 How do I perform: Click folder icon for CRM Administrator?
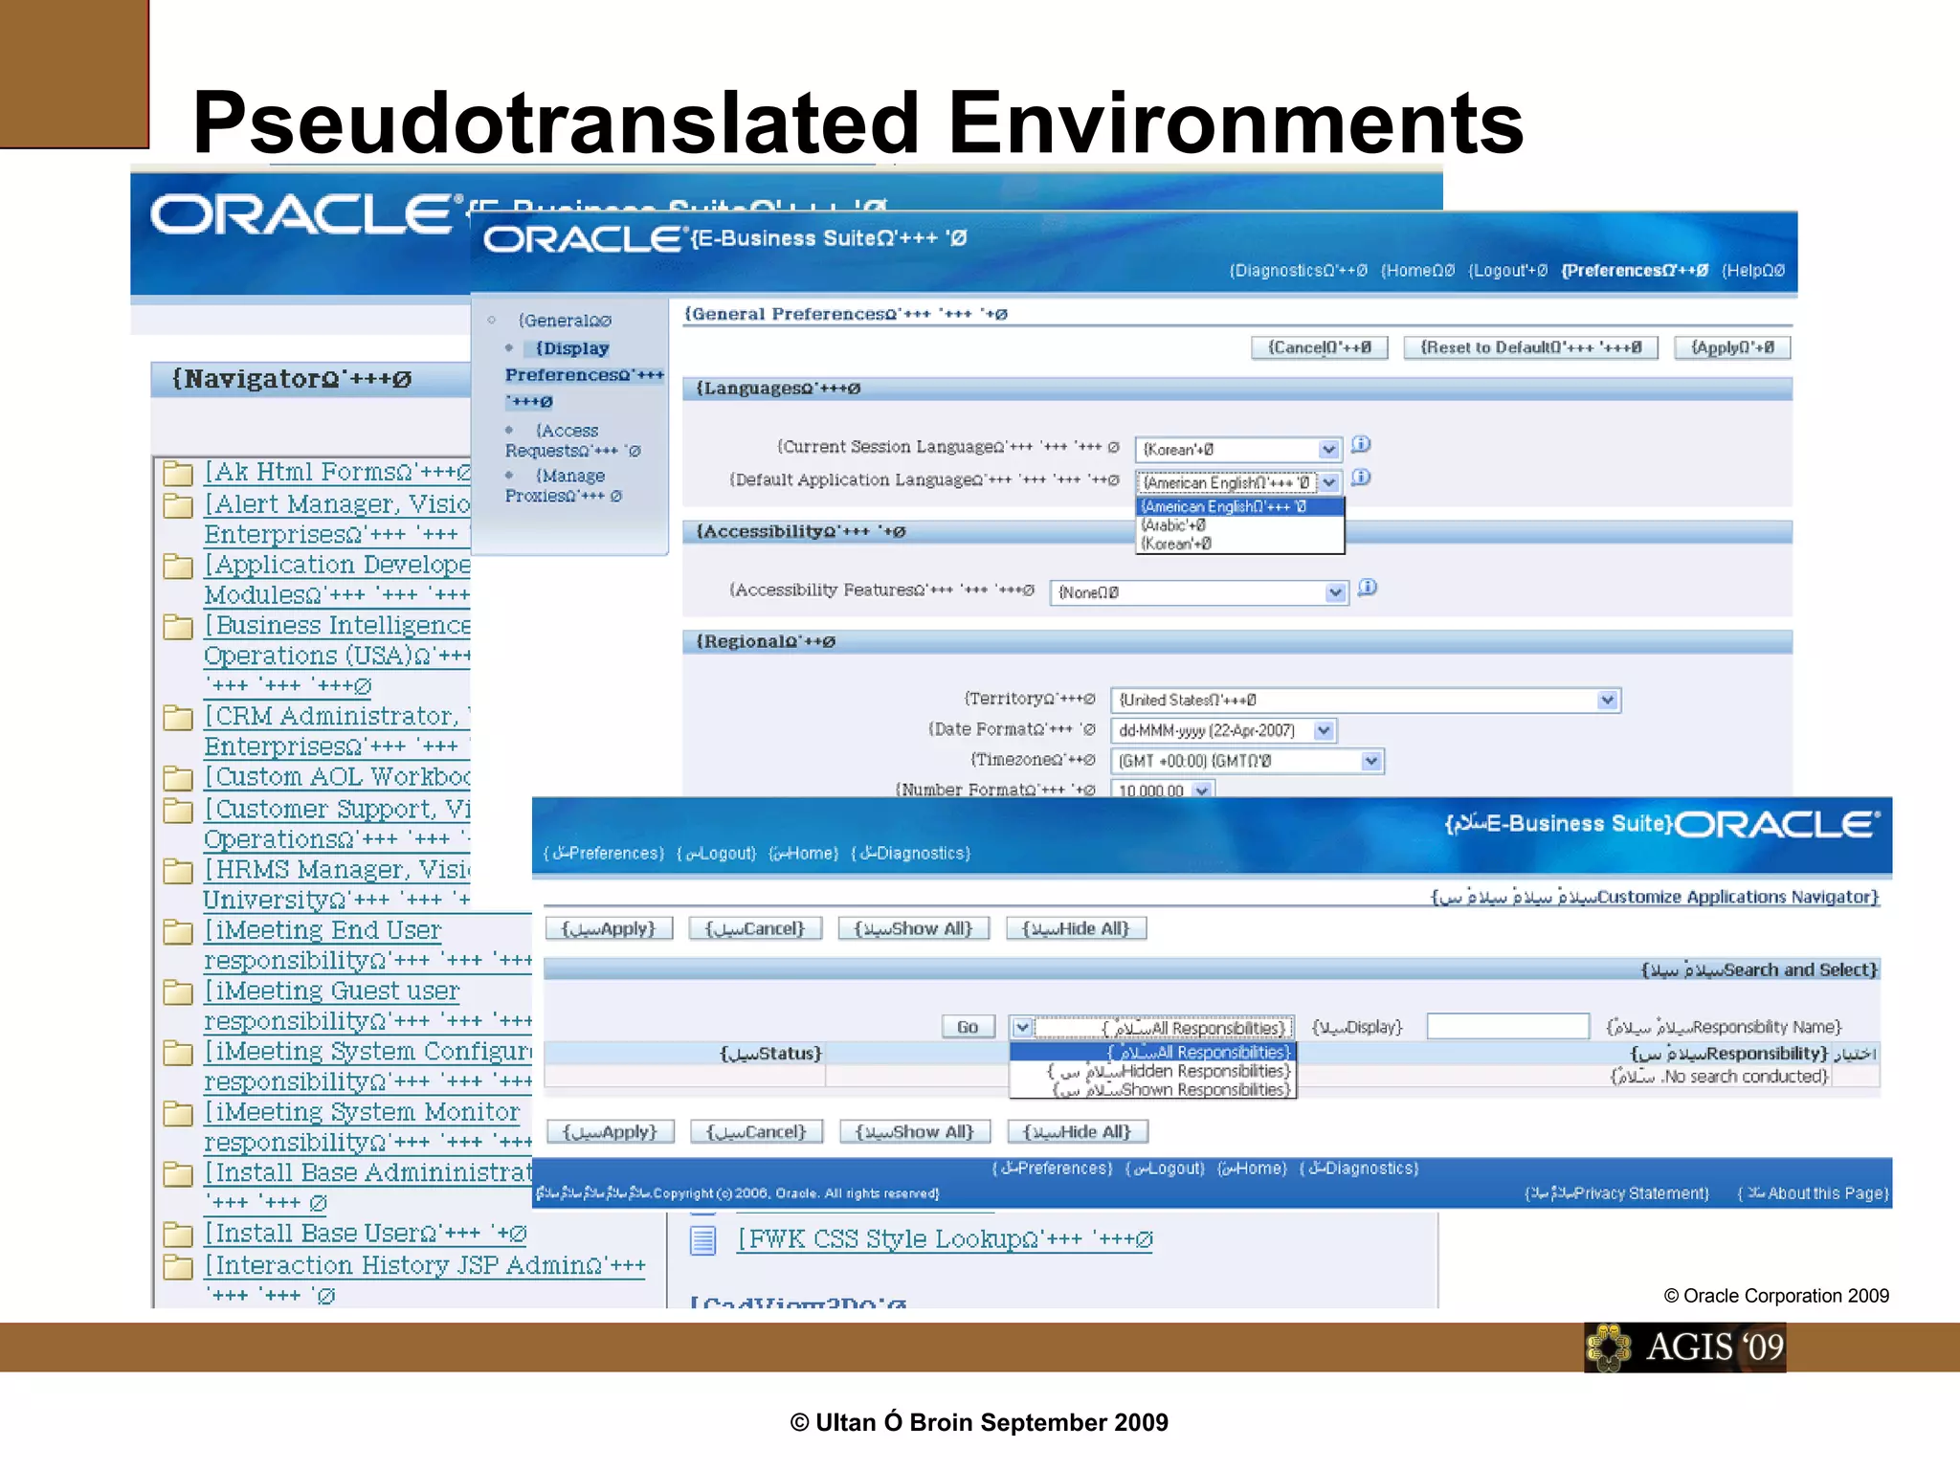click(x=177, y=717)
